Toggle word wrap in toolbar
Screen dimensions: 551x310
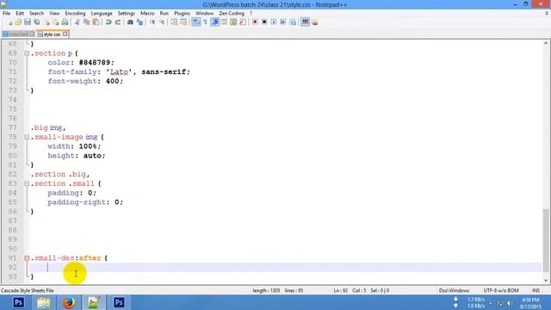pyautogui.click(x=196, y=22)
